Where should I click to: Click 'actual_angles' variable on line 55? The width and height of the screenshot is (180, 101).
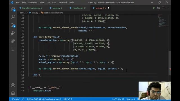tap(47, 62)
